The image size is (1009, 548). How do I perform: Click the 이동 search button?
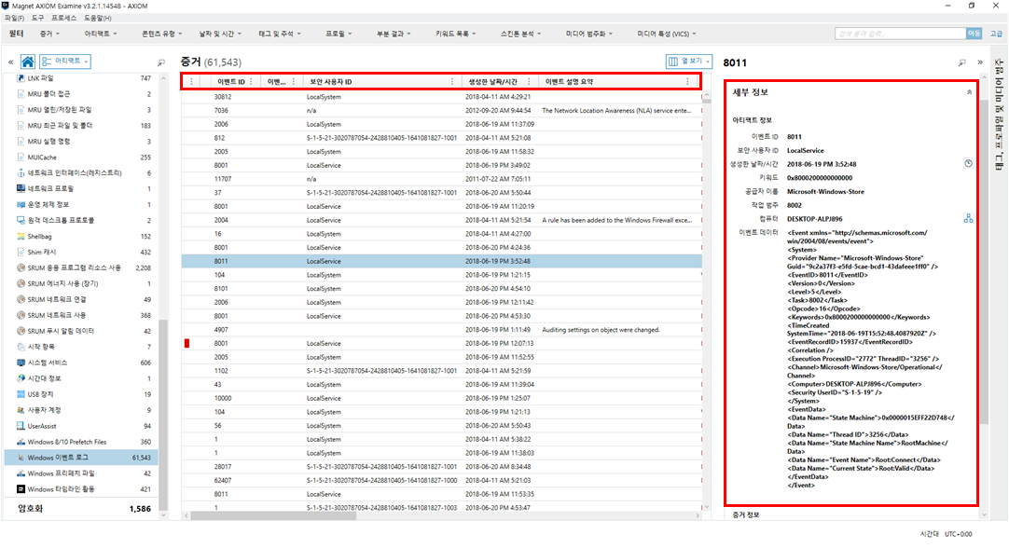(974, 34)
